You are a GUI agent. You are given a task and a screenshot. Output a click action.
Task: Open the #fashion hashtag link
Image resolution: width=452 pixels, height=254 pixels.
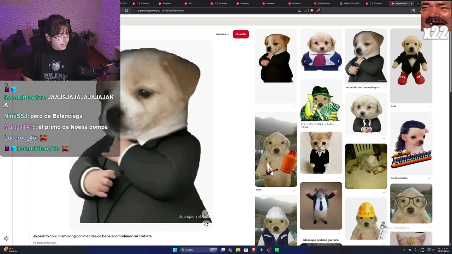[50, 243]
